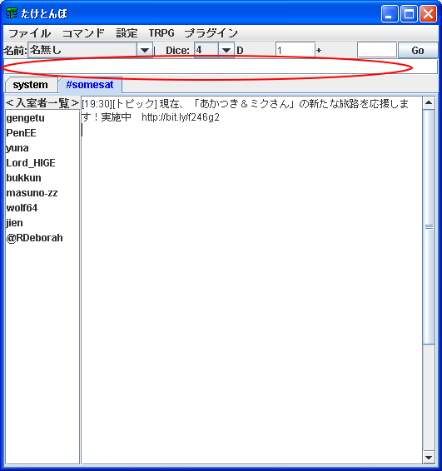Open the 設定 menu

[x=127, y=33]
